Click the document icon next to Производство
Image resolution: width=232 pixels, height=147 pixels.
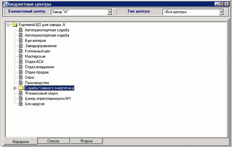pos(21,83)
